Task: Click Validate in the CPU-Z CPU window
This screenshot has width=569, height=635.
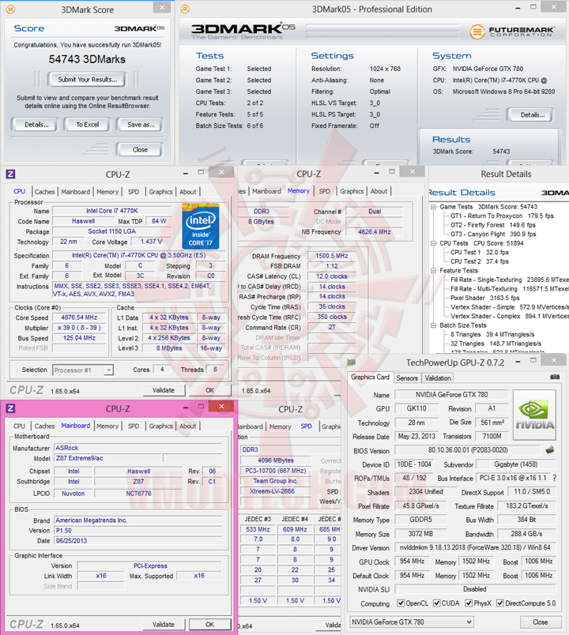Action: (164, 390)
